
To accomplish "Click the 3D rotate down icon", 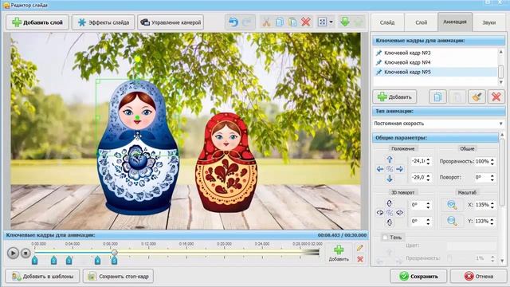I will 390,222.
